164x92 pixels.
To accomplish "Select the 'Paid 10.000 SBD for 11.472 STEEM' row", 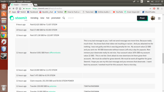I will point(85,70).
